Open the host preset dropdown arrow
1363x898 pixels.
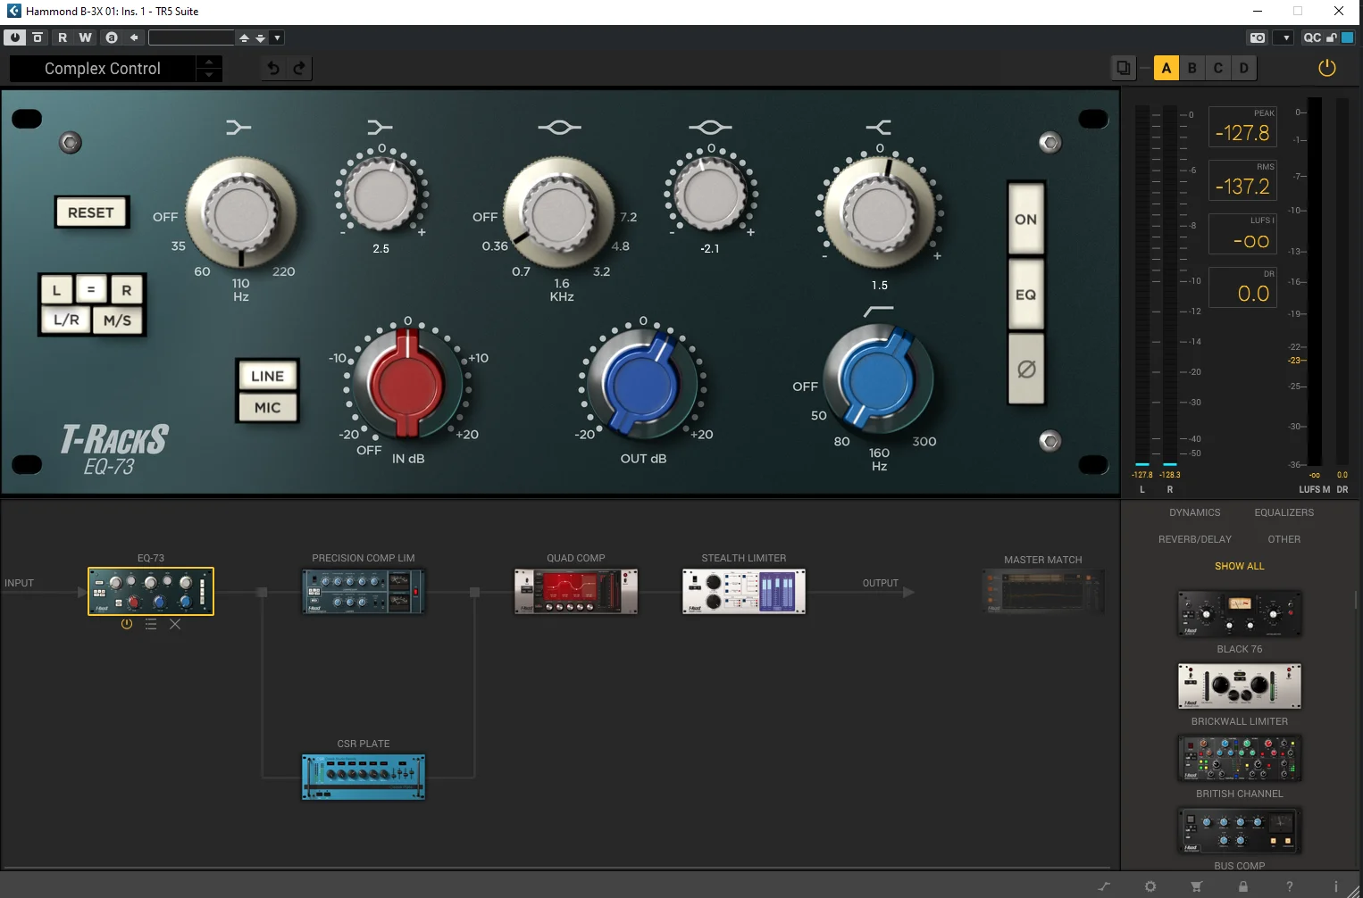[278, 37]
